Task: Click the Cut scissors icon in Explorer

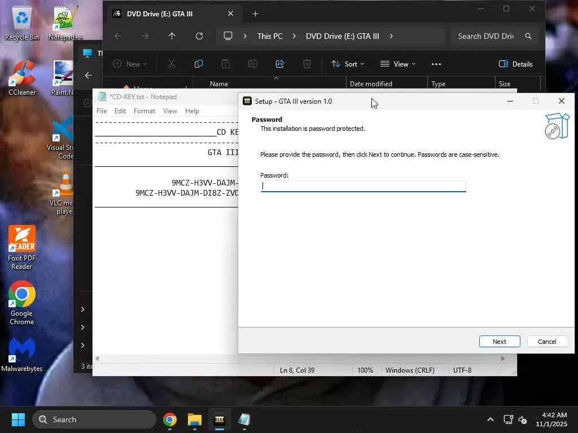Action: (172, 64)
